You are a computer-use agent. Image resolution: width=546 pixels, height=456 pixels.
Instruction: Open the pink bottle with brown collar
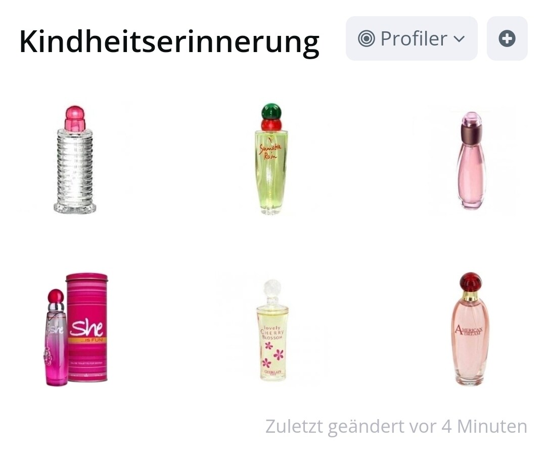(x=471, y=160)
